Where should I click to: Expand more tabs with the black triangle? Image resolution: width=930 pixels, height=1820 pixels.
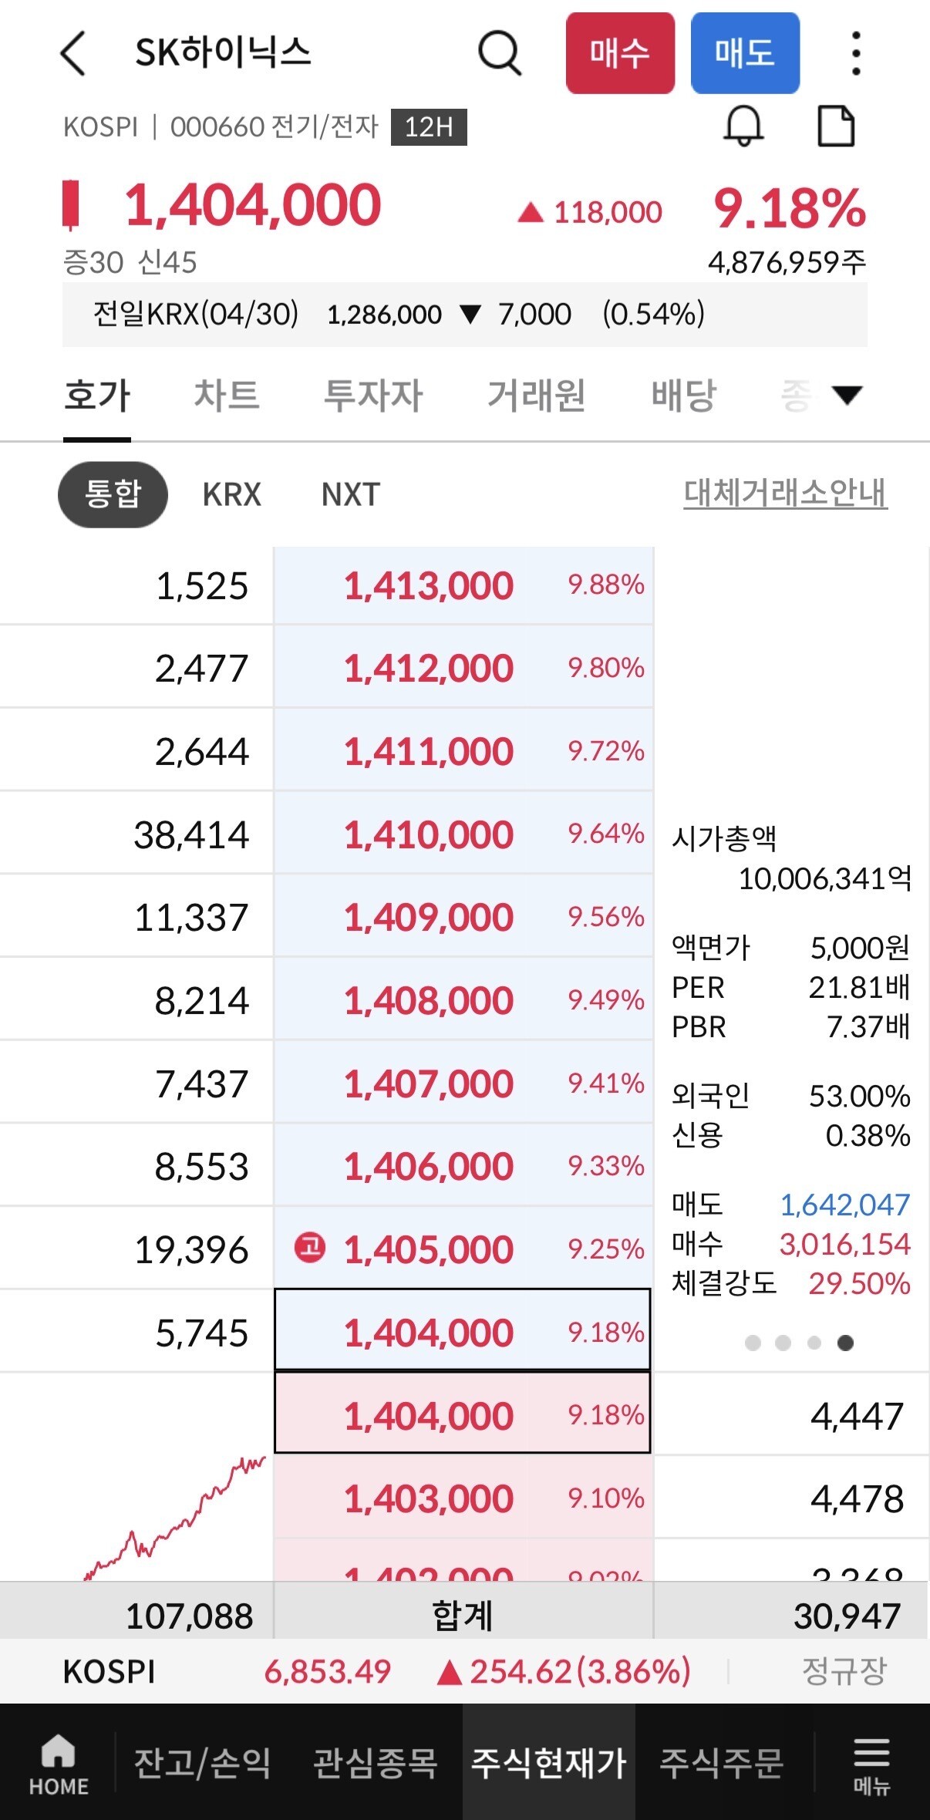847,395
